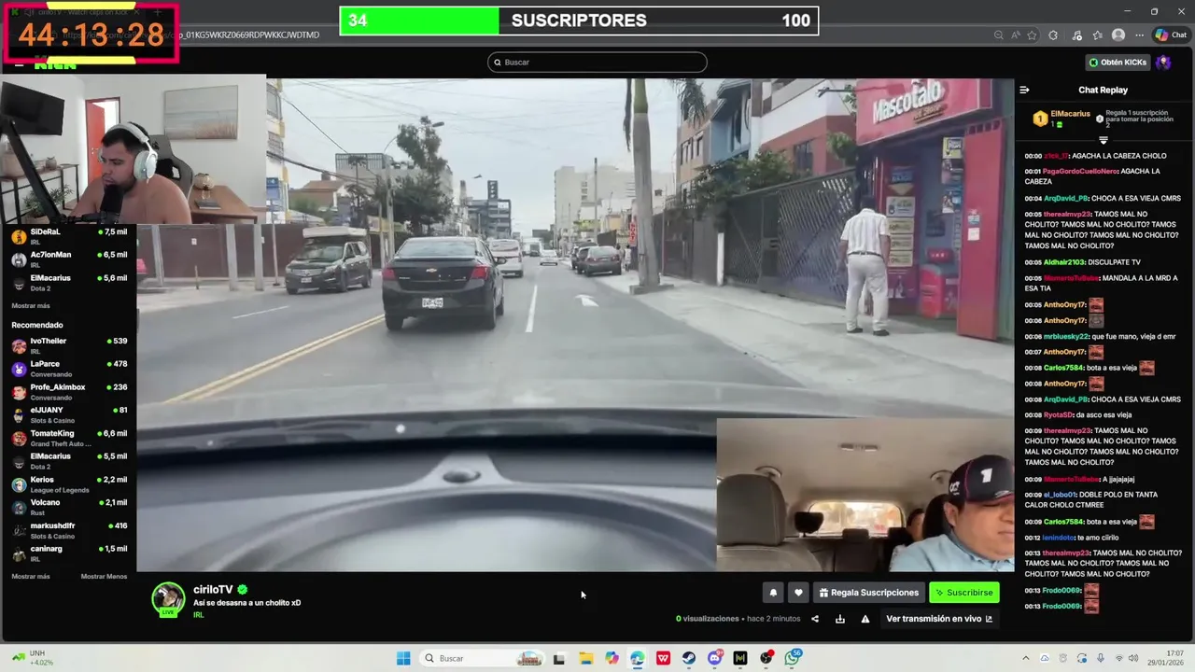Click the browser read aloud icon
This screenshot has width=1195, height=672.
[x=1015, y=35]
